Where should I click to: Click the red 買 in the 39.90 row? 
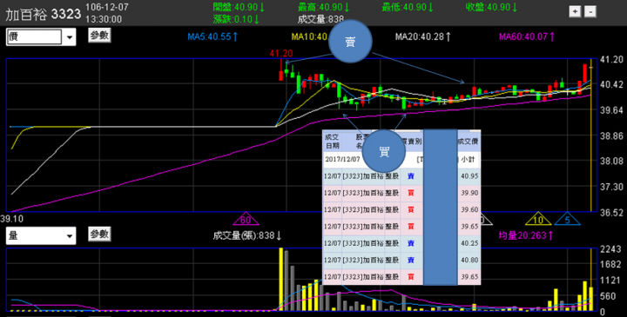coord(411,193)
